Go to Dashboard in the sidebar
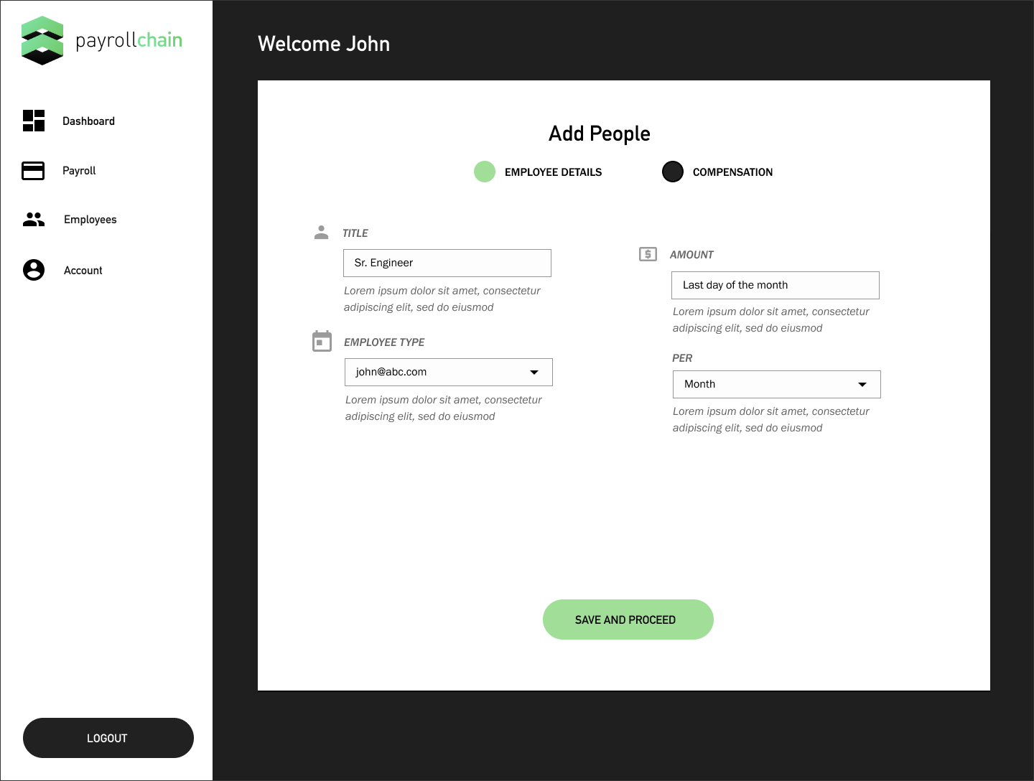 [x=88, y=121]
